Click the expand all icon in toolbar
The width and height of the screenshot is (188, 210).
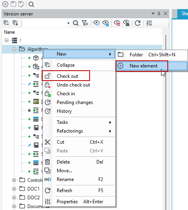[15, 23]
